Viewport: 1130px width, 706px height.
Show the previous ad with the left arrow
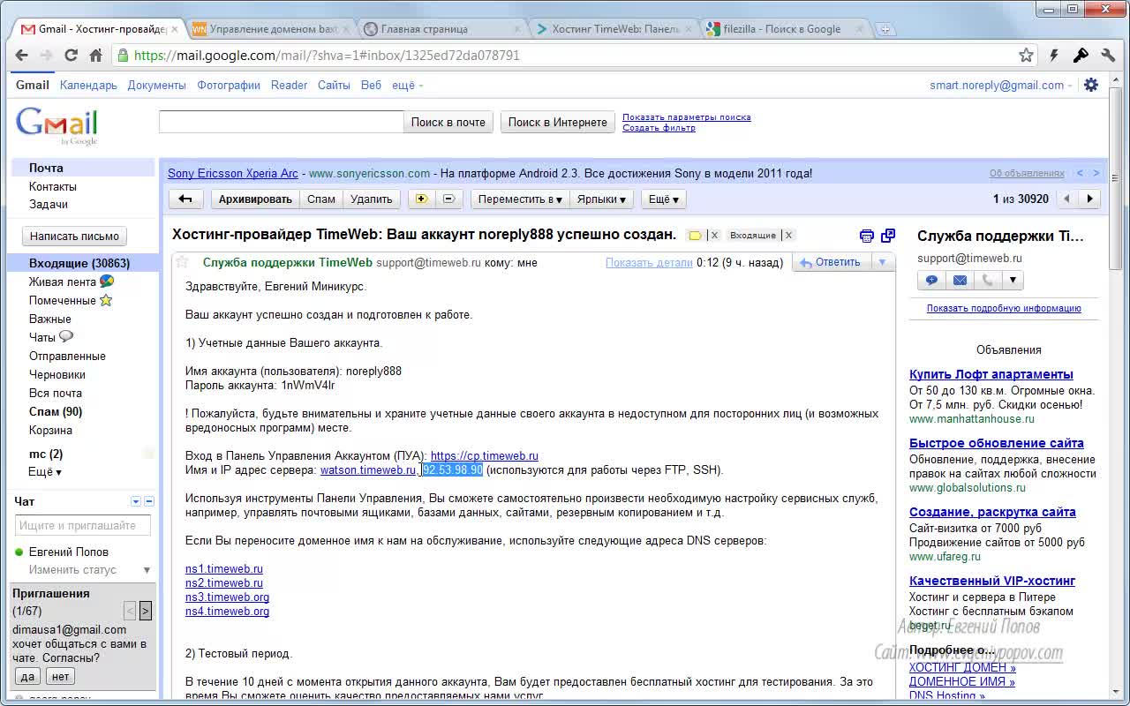tap(1080, 173)
